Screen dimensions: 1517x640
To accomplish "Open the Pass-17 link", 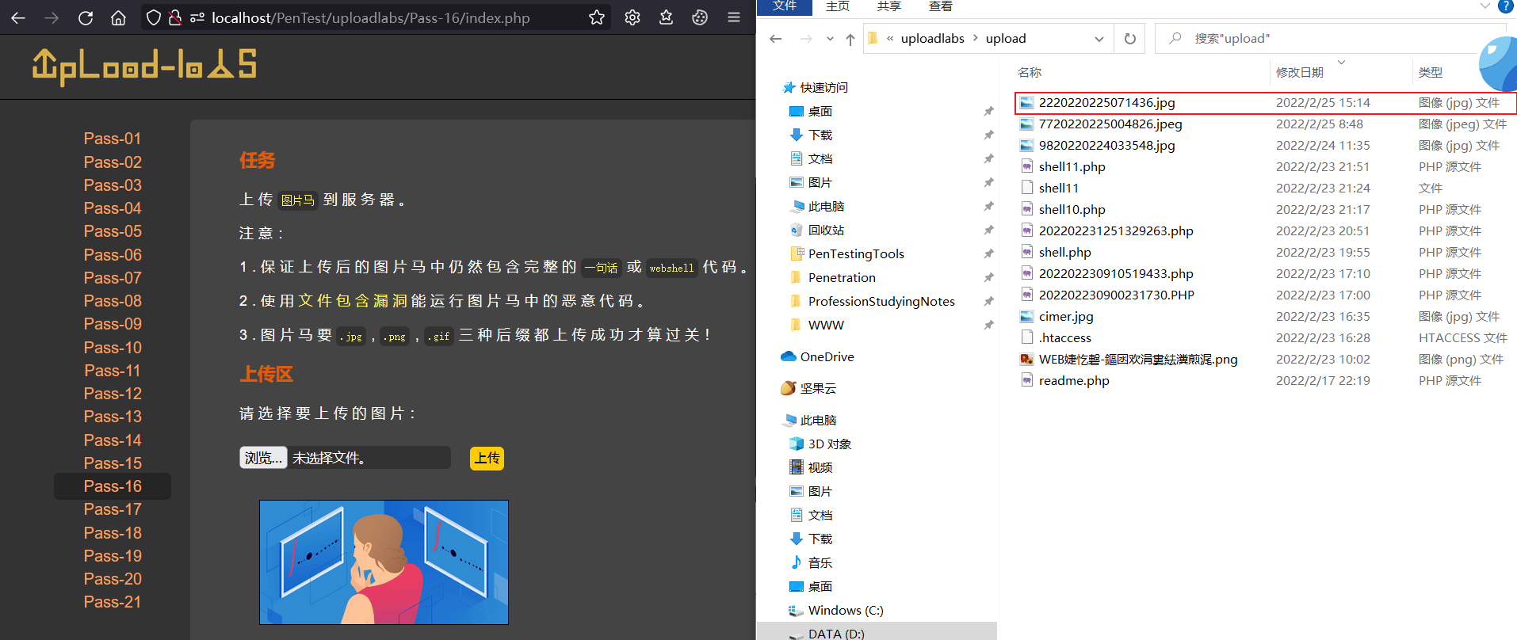I will pyautogui.click(x=113, y=509).
